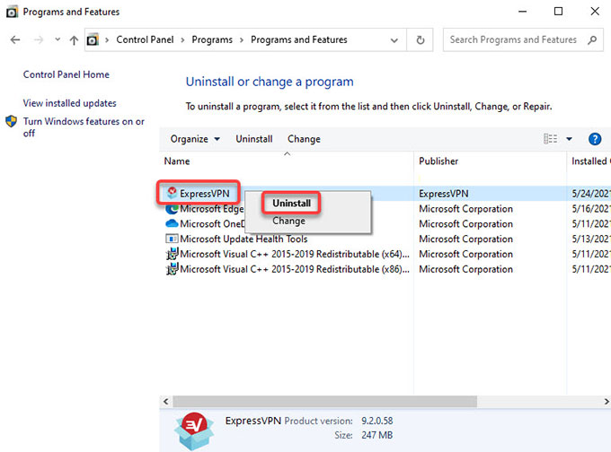Click product version 9.2.0.58
611x452 pixels.
pyautogui.click(x=376, y=421)
